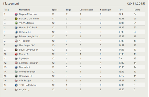Click the 1. FC Köln team name
This screenshot has height=97, width=149.
[x=25, y=41]
